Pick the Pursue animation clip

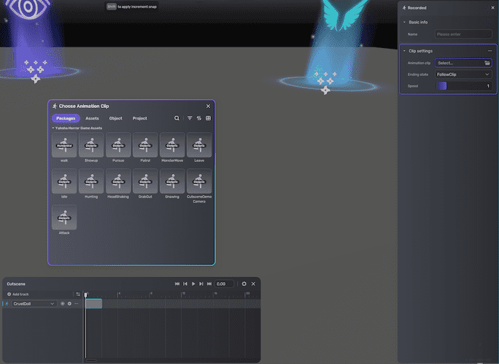118,145
